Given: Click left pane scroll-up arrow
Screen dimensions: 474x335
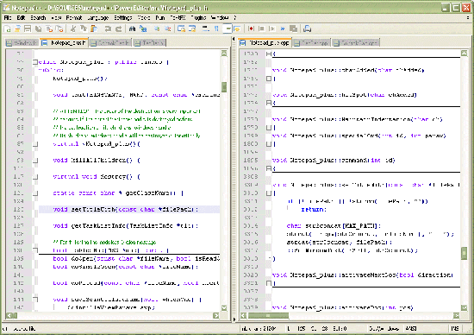Looking at the screenshot, I should click(224, 54).
